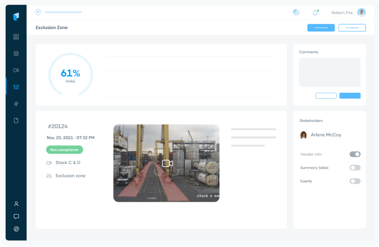379x247 pixels.
Task: Click the Exclusion Zone page title
Action: point(52,28)
